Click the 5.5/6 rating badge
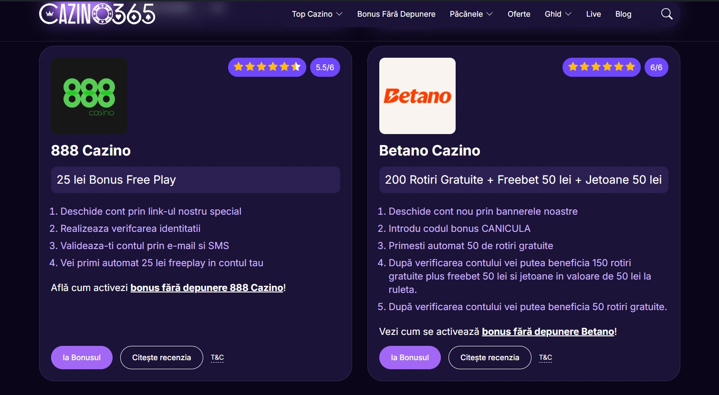 325,67
